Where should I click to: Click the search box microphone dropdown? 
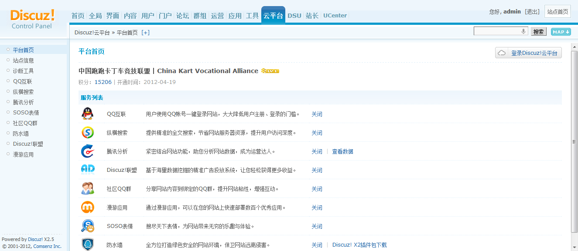tap(523, 31)
